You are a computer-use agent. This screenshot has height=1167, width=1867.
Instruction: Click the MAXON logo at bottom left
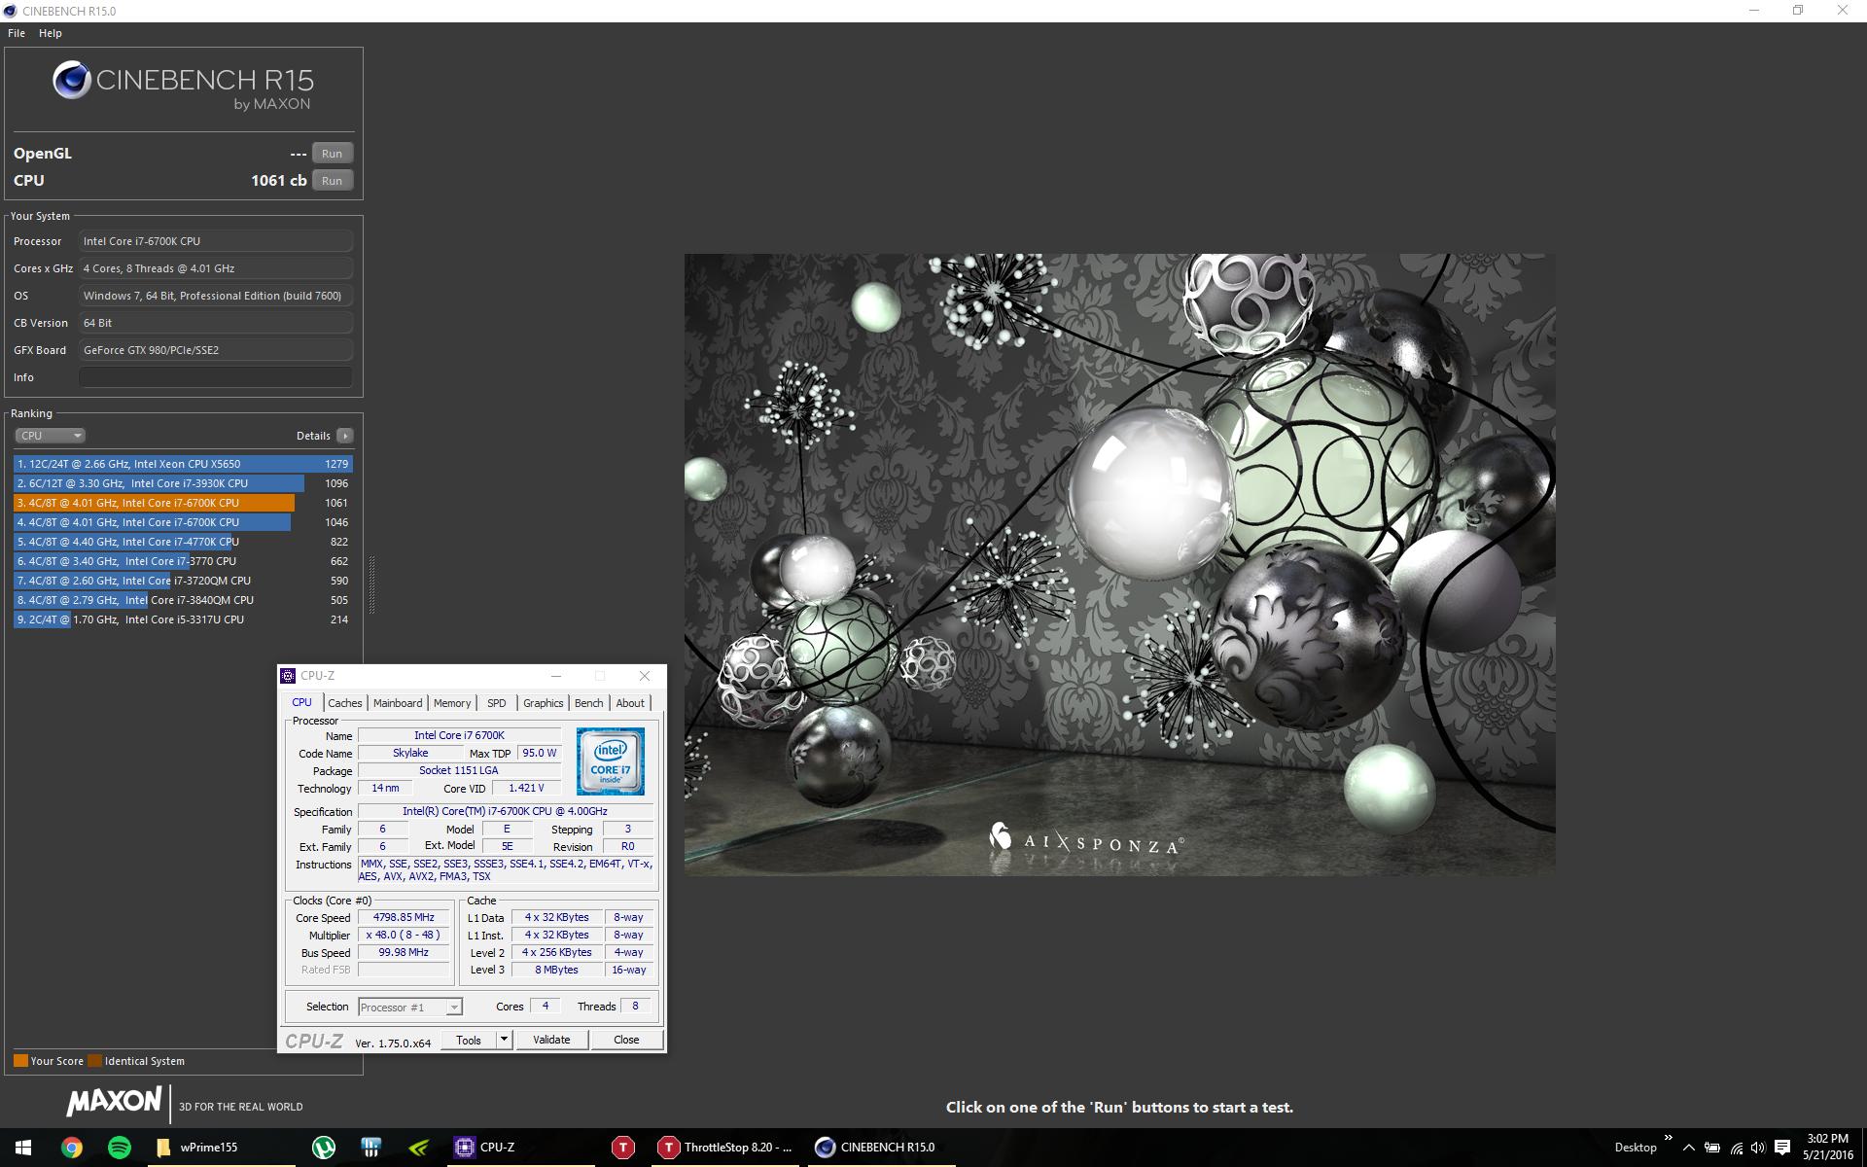tap(114, 1101)
